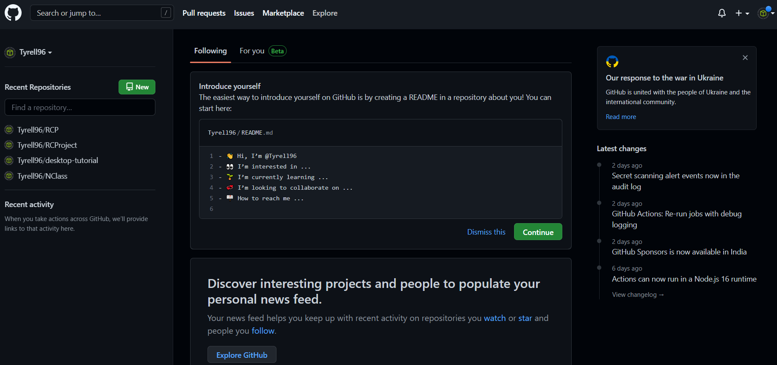Click the Recent Repositories heading
This screenshot has height=365, width=777.
pyautogui.click(x=38, y=87)
